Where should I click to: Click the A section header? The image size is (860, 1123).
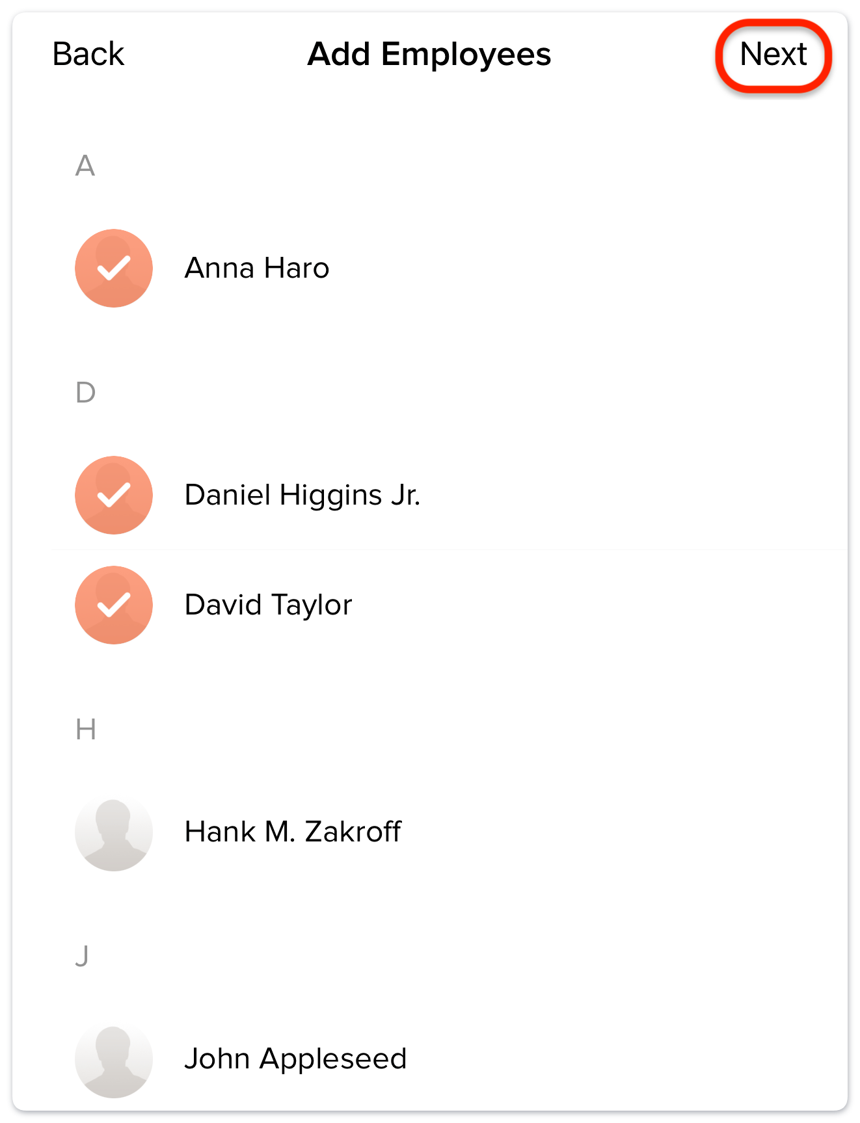coord(85,166)
